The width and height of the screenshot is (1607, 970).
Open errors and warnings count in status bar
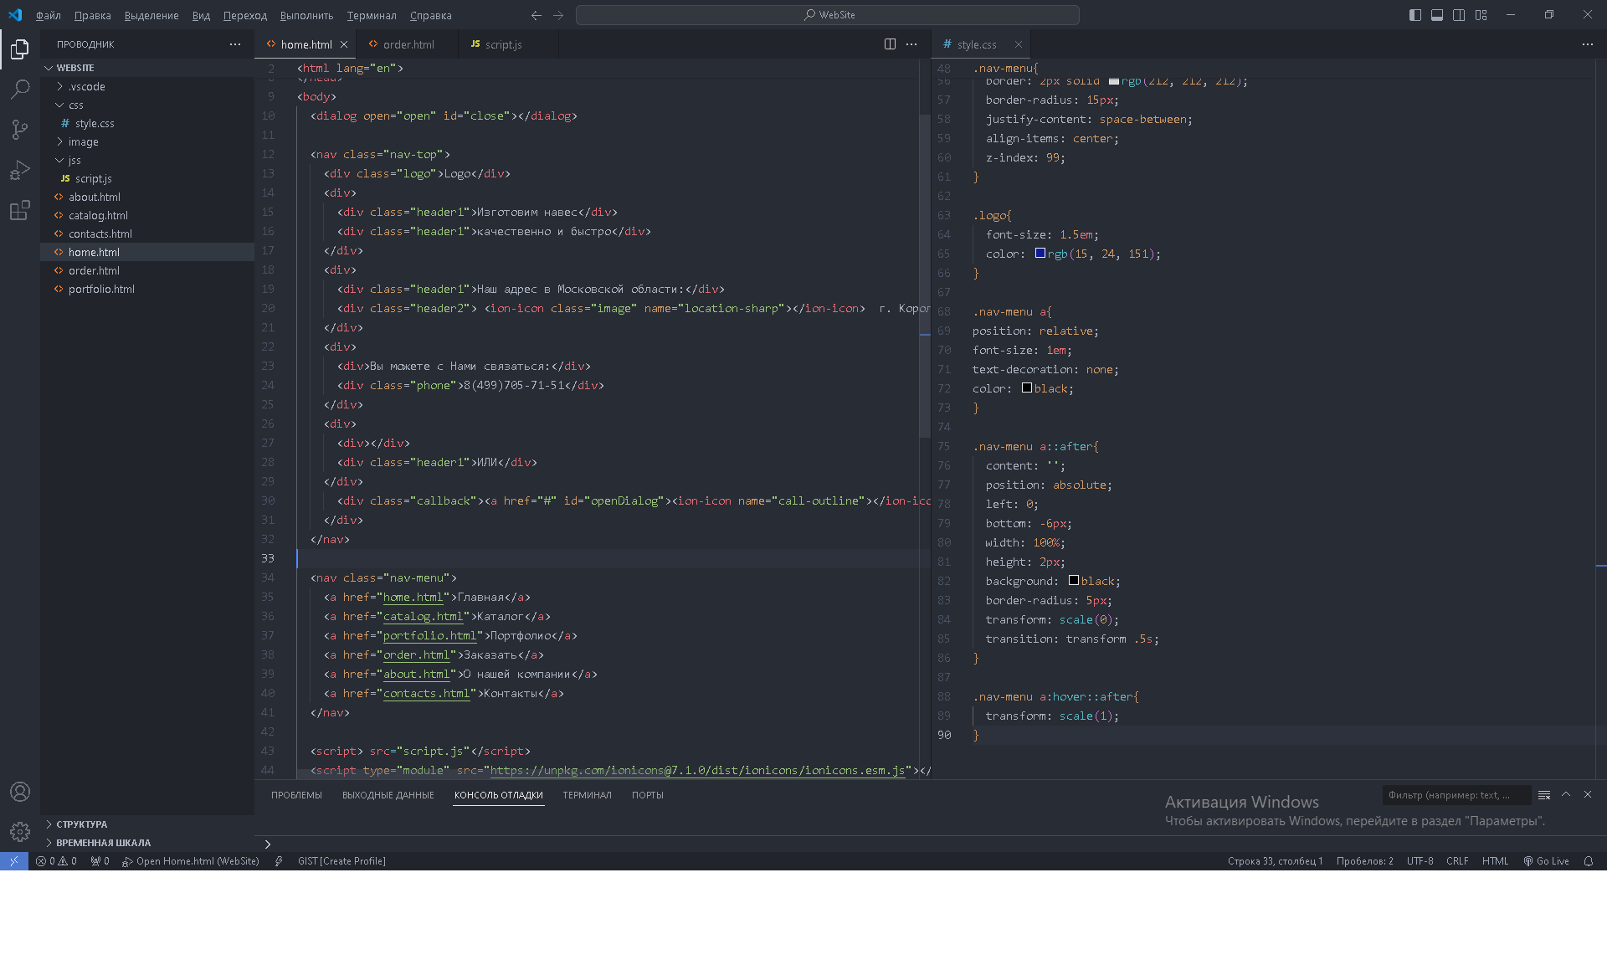[x=56, y=861]
